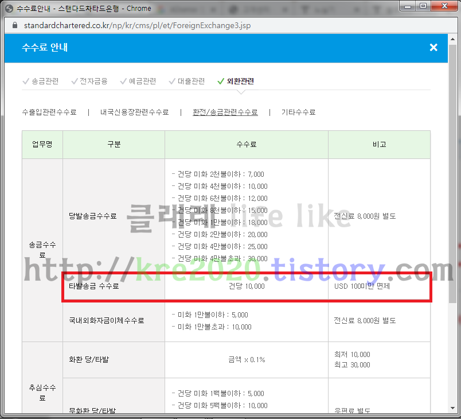Screen dimensions: 461x419
Task: Click 건당 미화 1백불이하 : 5,000 line
Action: (218, 393)
